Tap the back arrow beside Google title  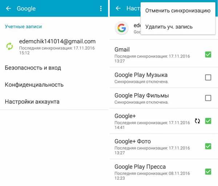click(x=8, y=9)
